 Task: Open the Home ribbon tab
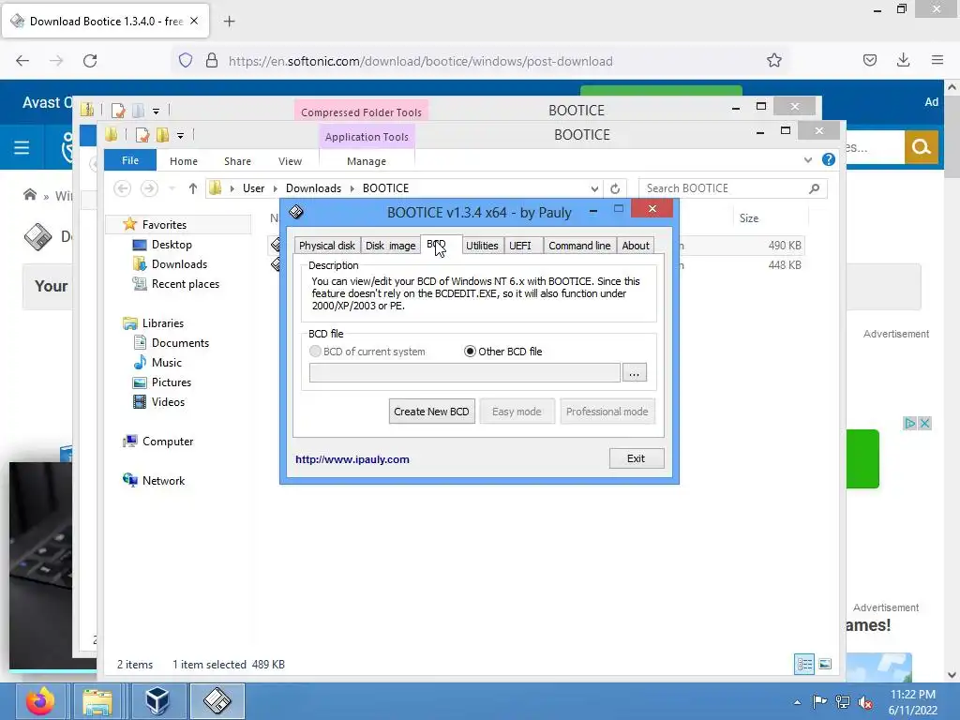click(x=184, y=161)
